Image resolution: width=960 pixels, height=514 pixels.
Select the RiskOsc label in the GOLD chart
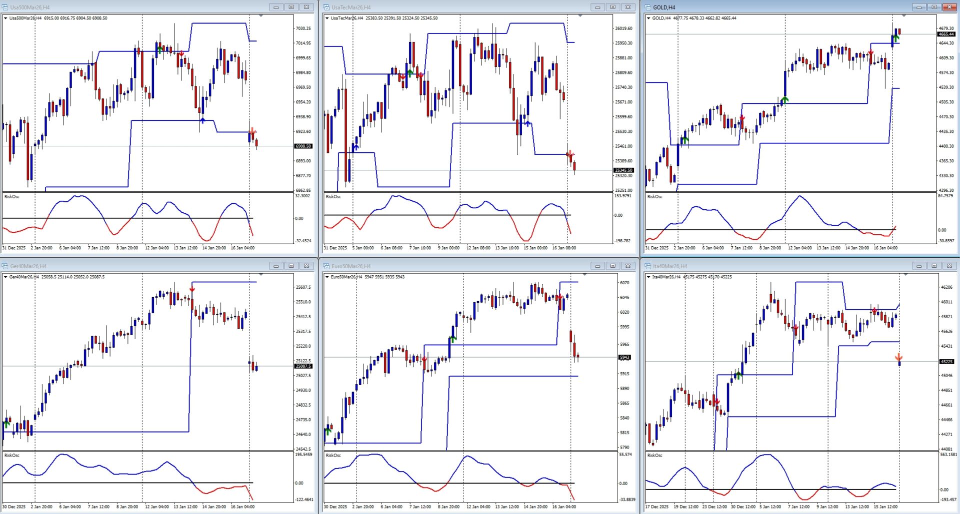tap(654, 197)
